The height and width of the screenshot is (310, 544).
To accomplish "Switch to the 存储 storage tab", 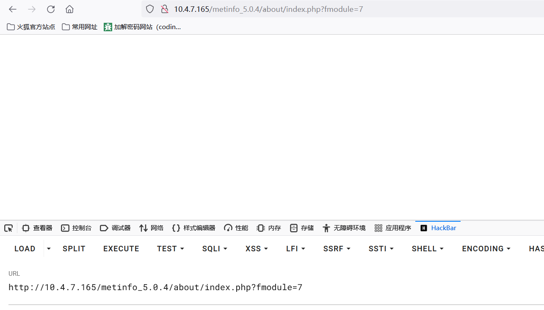I will [302, 228].
